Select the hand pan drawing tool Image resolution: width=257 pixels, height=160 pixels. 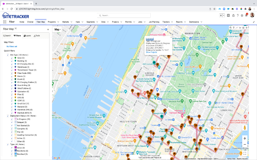click(231, 28)
